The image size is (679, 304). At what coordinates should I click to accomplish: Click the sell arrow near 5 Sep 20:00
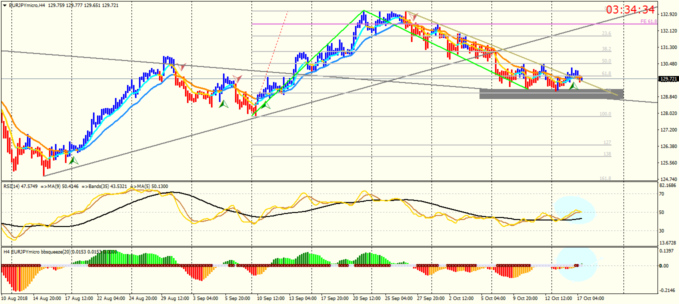237,78
